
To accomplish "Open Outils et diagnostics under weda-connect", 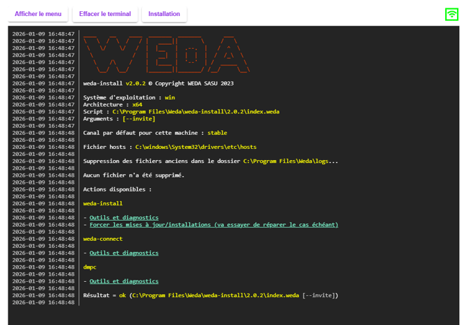I will click(x=124, y=253).
